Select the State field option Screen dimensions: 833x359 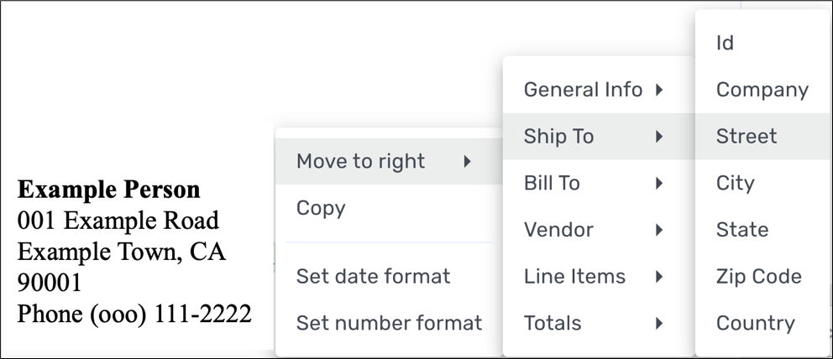741,230
